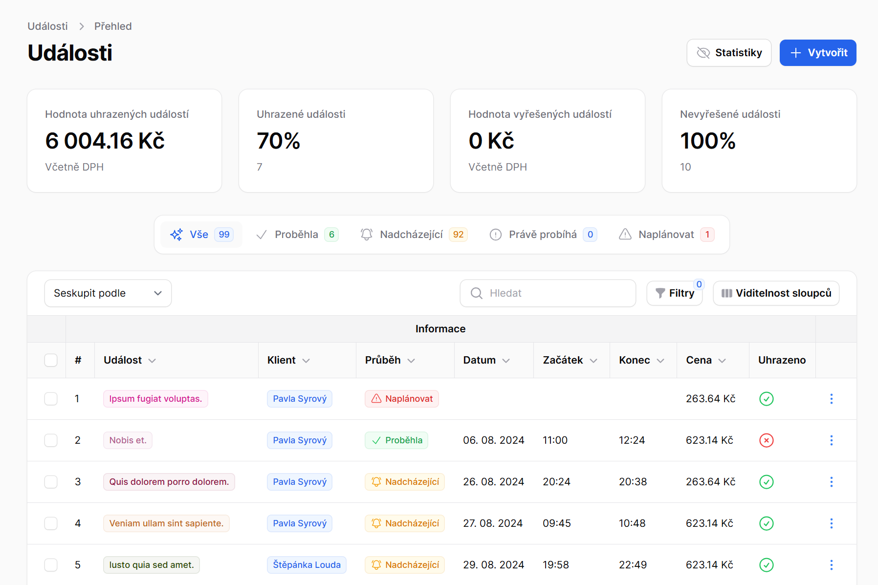Switch to the Naplánovat tab
Image resolution: width=878 pixels, height=585 pixels.
(x=667, y=235)
